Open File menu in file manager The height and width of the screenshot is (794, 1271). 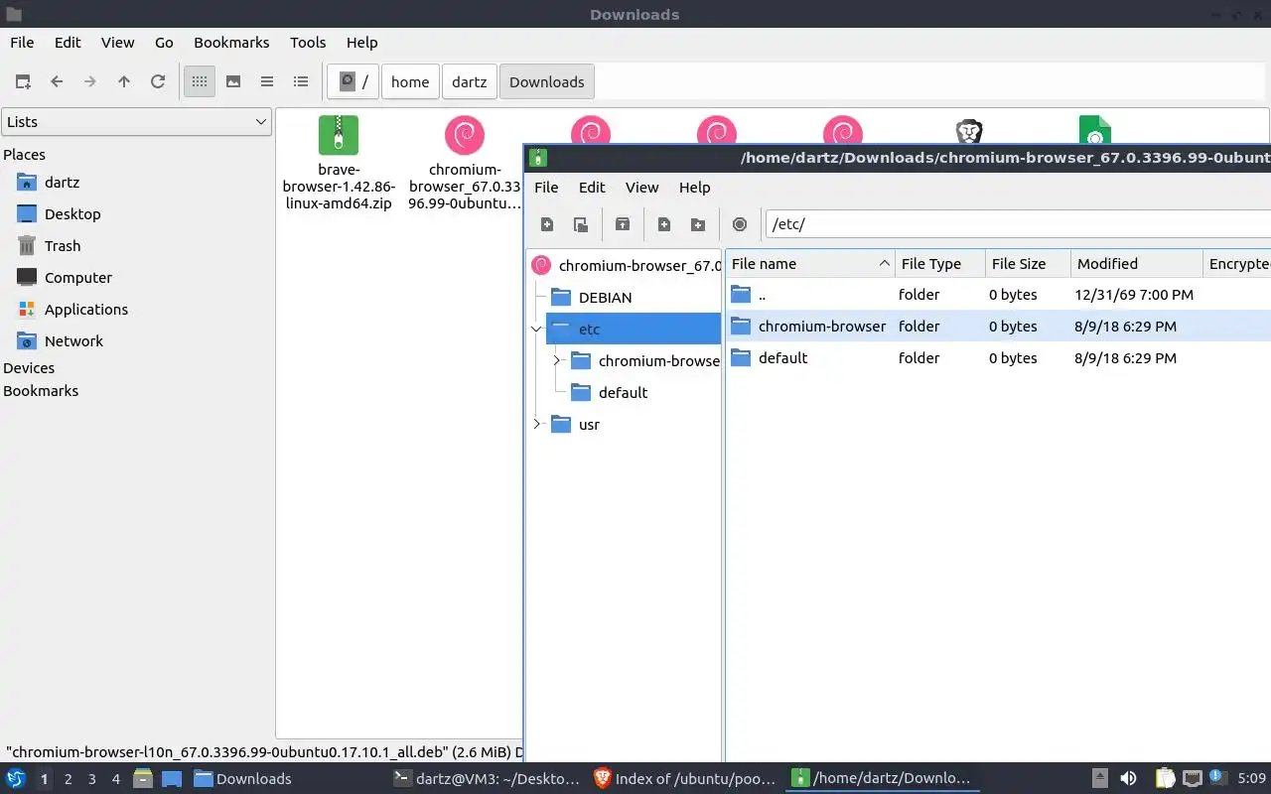(22, 43)
